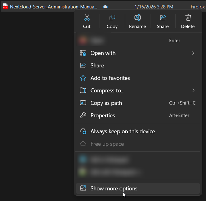Click the Cut scissors icon

point(87,17)
